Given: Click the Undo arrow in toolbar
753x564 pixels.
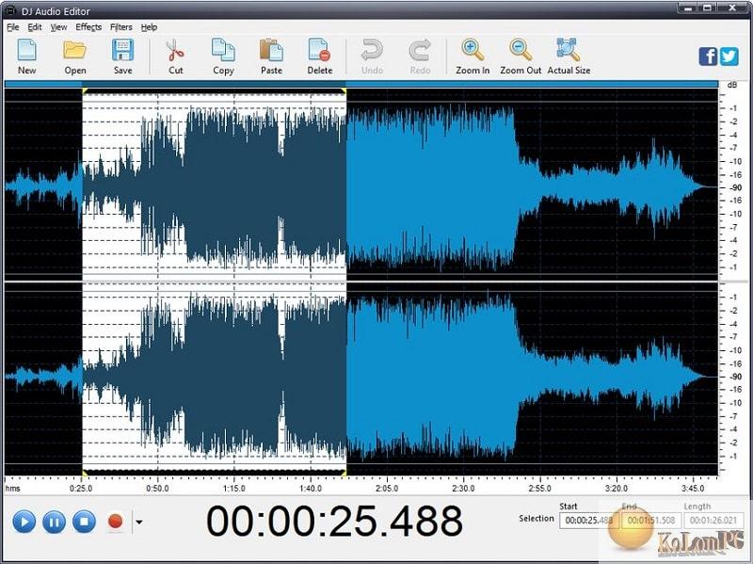Looking at the screenshot, I should click(x=372, y=56).
